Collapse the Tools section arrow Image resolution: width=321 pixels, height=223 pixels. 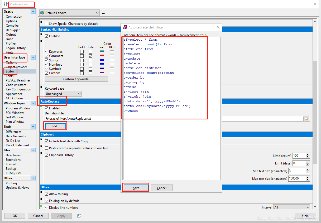pyautogui.click(x=33, y=127)
